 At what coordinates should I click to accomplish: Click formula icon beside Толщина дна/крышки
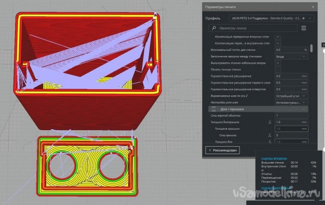point(269,122)
